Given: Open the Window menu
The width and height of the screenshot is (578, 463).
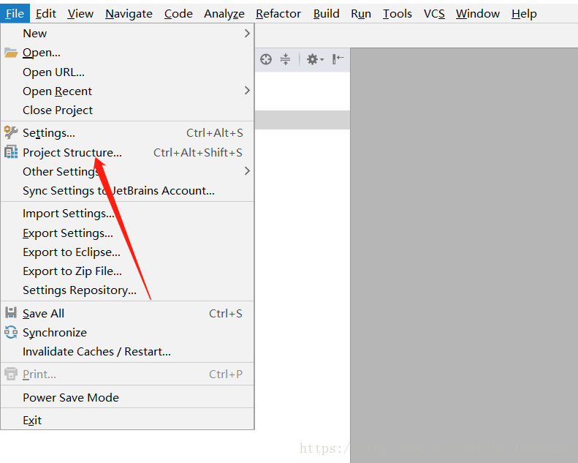Looking at the screenshot, I should [478, 14].
